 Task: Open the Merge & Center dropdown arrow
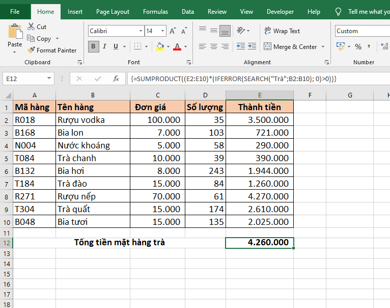tap(322, 47)
